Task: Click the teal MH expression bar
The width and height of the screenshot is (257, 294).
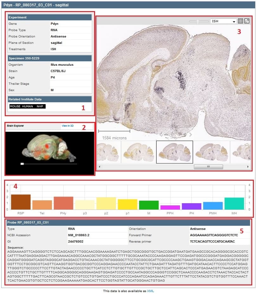Action: point(234,204)
